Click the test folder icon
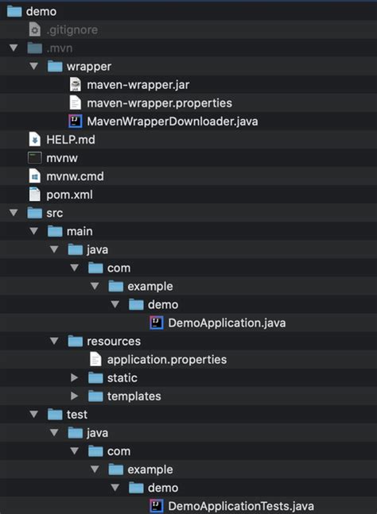 click(55, 415)
